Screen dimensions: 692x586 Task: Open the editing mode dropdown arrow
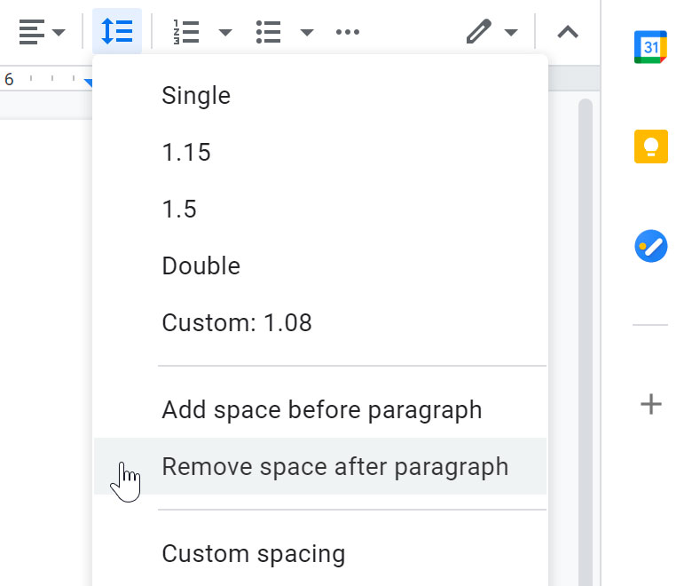coord(511,32)
